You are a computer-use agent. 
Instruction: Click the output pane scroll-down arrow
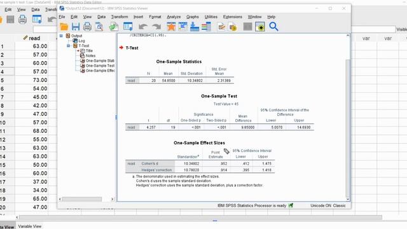pyautogui.click(x=348, y=199)
